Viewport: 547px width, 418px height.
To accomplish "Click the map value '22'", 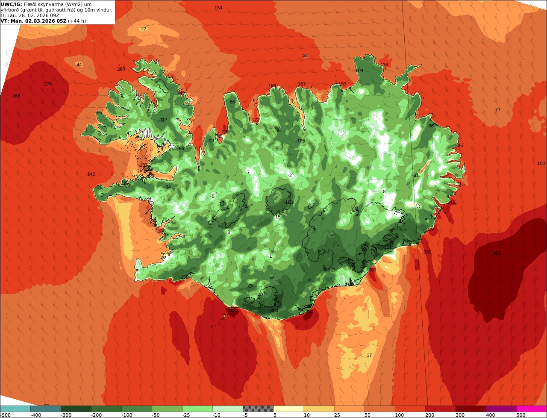I will (144, 29).
